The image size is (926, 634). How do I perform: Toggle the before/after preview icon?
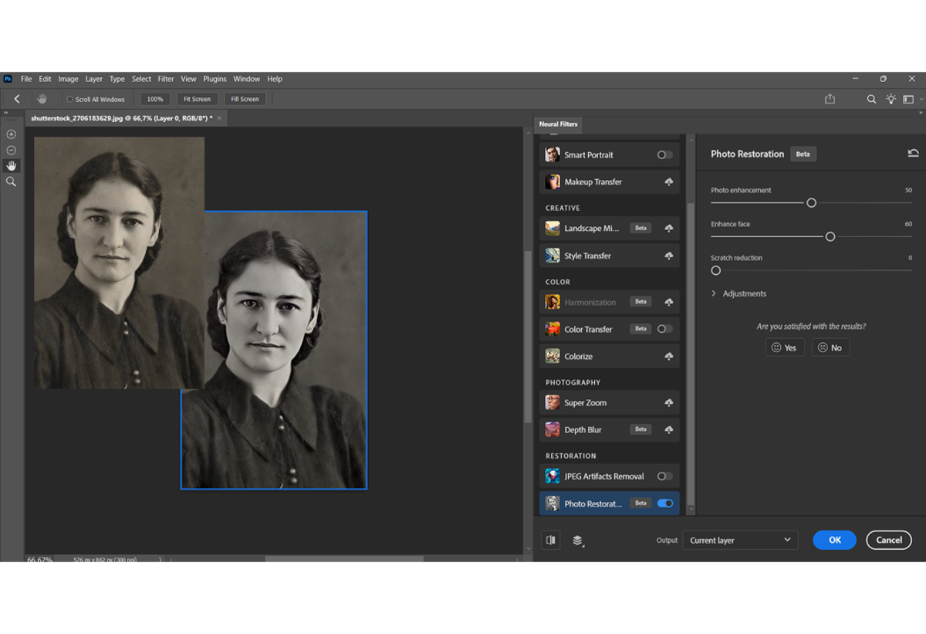coord(551,541)
